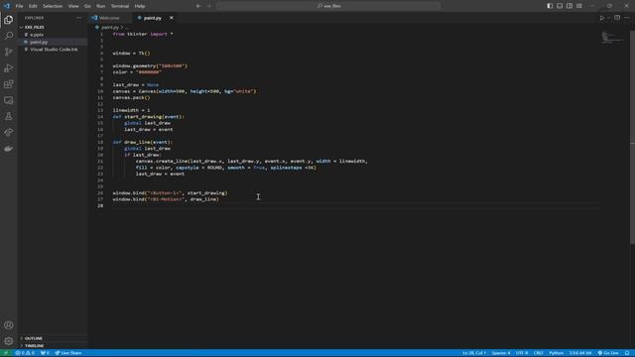Select the Python interpreter version
The image size is (635, 357).
(580, 353)
